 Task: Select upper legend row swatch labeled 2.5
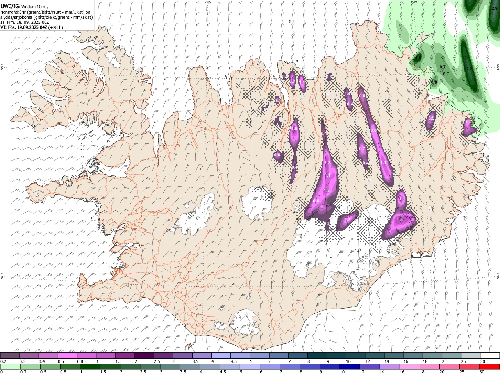click(163, 355)
